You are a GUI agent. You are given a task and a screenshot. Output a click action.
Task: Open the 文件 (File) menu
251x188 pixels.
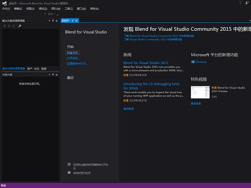tap(6, 8)
